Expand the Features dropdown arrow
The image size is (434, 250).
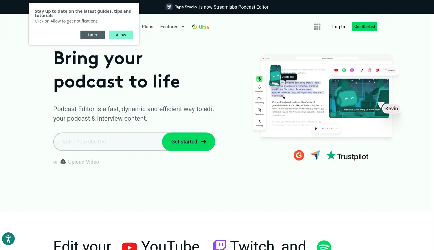coord(183,27)
